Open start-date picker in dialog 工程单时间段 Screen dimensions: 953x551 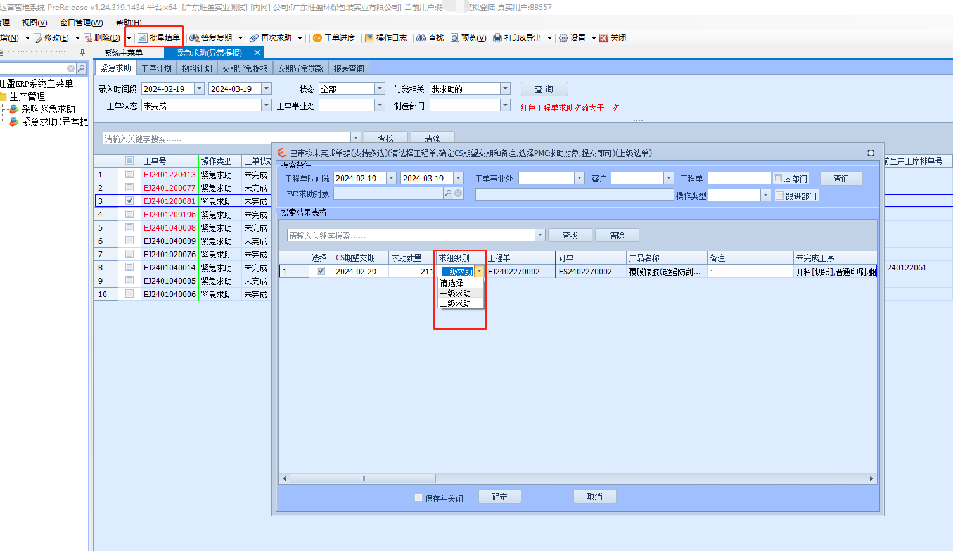[391, 178]
